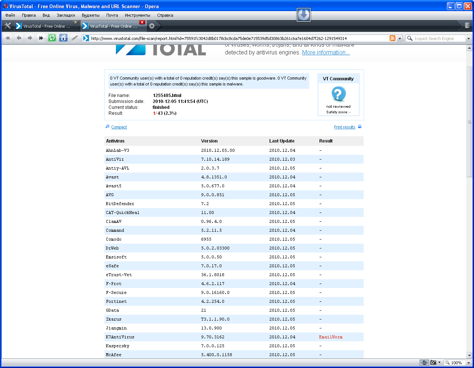The width and height of the screenshot is (474, 368).
Task: Toggle fit-to-width icon in status bar
Action: point(424,362)
